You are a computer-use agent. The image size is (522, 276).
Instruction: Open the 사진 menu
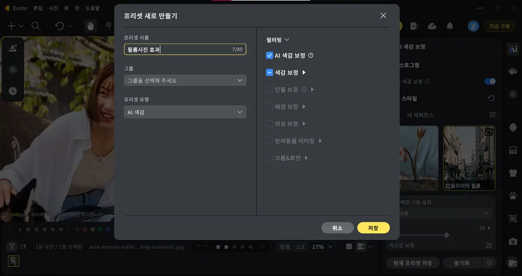click(54, 8)
